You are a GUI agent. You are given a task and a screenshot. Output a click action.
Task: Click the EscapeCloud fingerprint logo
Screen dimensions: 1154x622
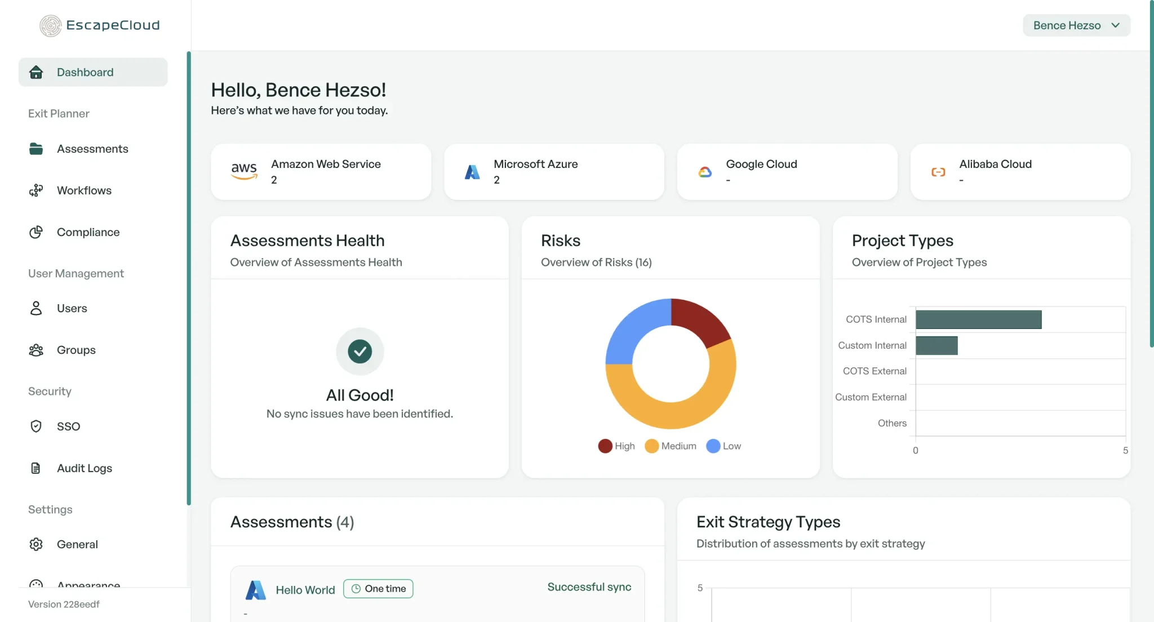[50, 25]
